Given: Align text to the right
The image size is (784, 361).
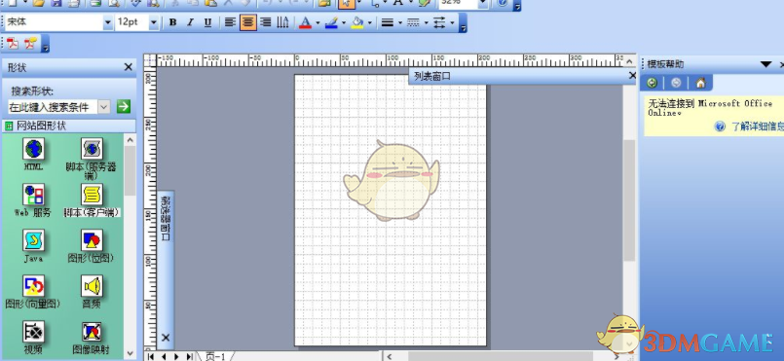Looking at the screenshot, I should pos(266,22).
